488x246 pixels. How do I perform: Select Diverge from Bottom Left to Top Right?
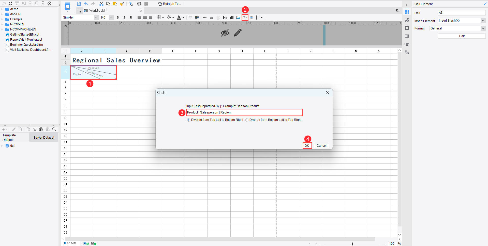point(247,120)
